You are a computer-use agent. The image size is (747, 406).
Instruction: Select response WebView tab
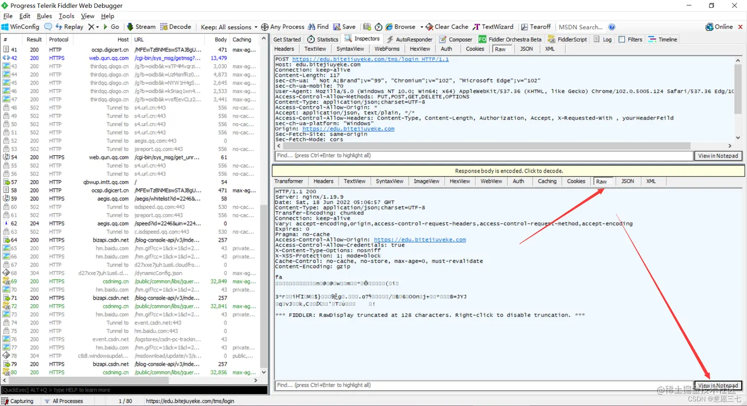491,181
